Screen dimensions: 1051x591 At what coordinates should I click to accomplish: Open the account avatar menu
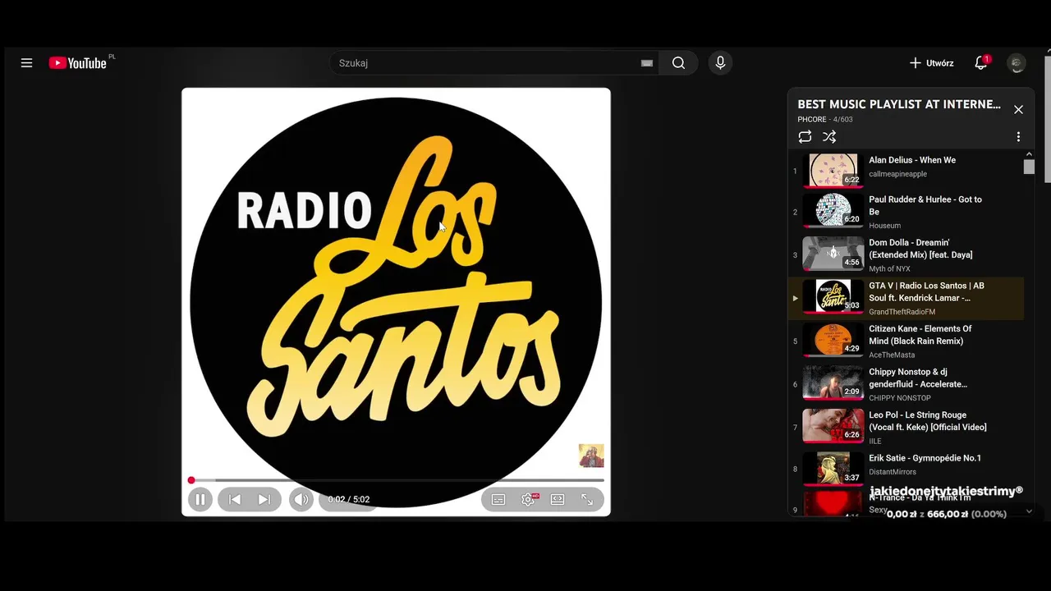pyautogui.click(x=1017, y=63)
